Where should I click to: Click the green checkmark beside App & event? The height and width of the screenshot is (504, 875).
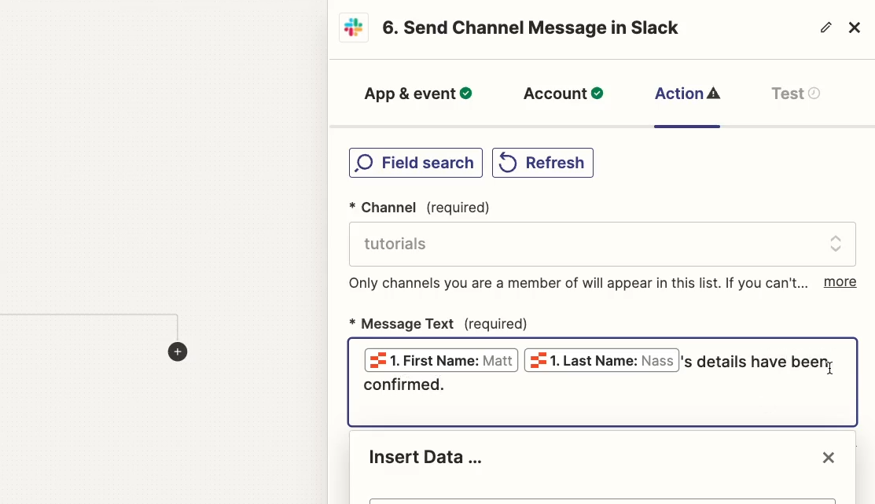point(466,94)
